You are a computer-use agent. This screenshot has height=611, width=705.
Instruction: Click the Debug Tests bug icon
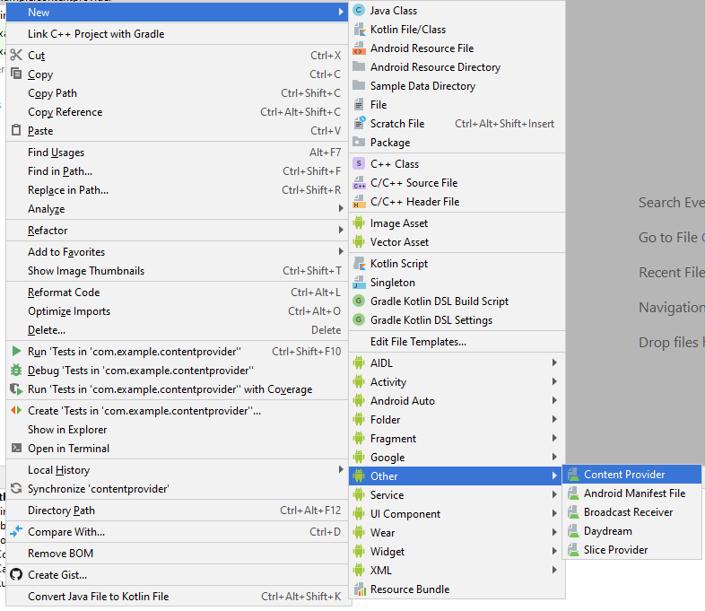(16, 371)
